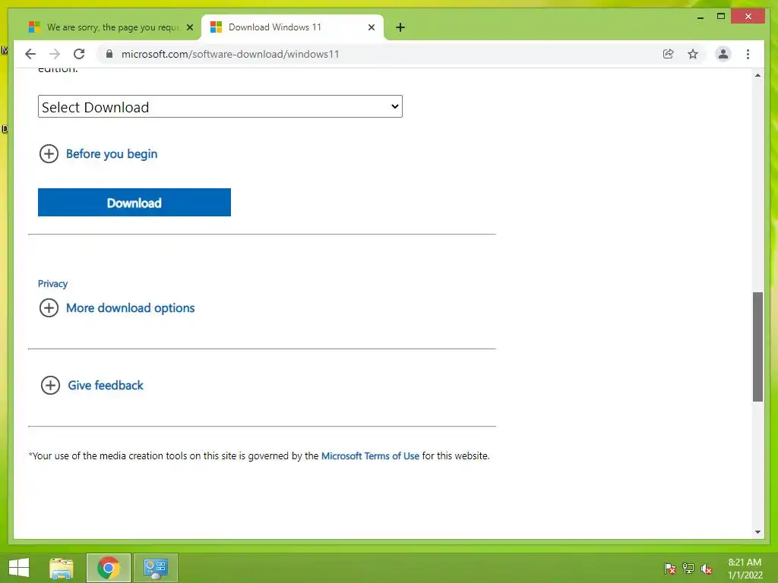Open the 'Microsoft Terms of Use' link
Viewport: 778px width, 583px height.
click(370, 455)
